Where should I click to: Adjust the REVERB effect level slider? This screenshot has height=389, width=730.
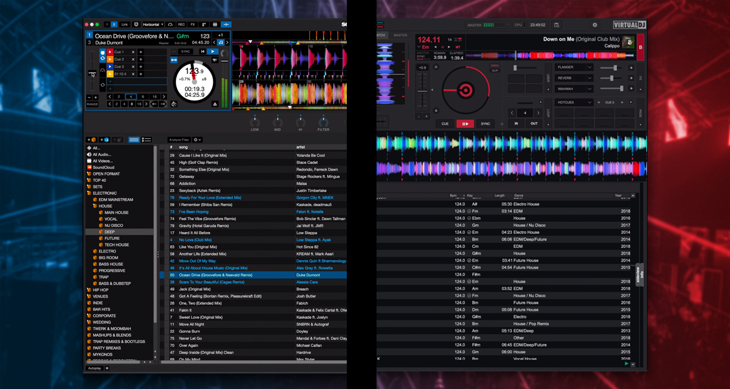(x=612, y=78)
